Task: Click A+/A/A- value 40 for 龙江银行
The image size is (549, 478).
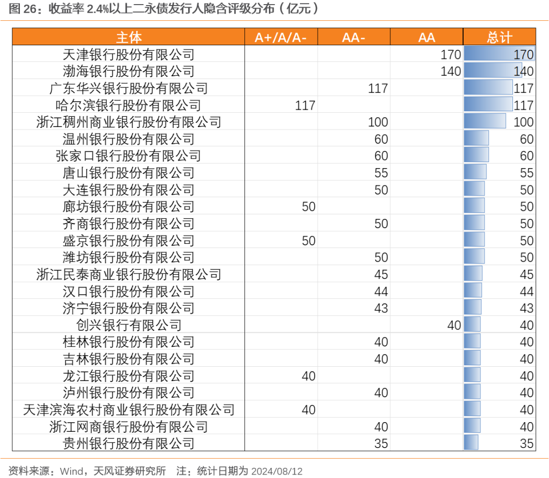Action: coord(309,376)
